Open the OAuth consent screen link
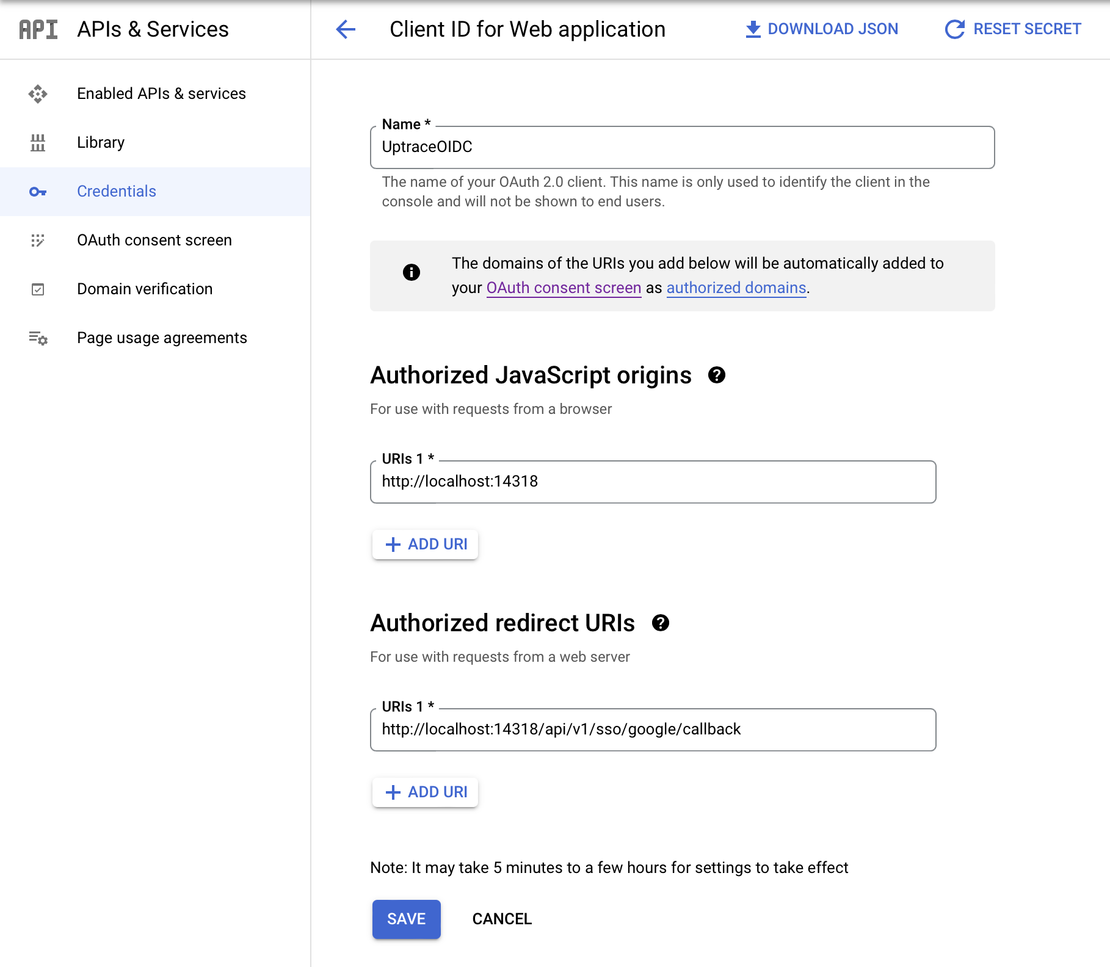Image resolution: width=1110 pixels, height=967 pixels. [x=563, y=288]
